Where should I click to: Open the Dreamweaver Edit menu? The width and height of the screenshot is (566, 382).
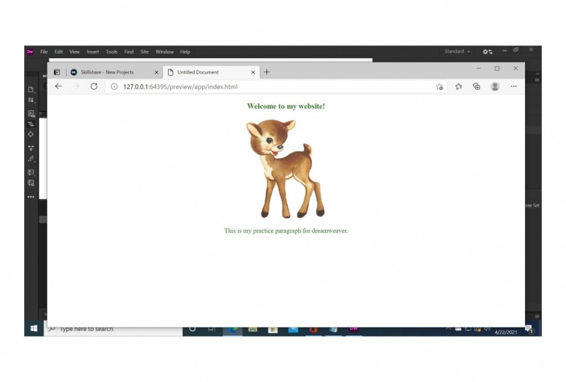tap(59, 52)
